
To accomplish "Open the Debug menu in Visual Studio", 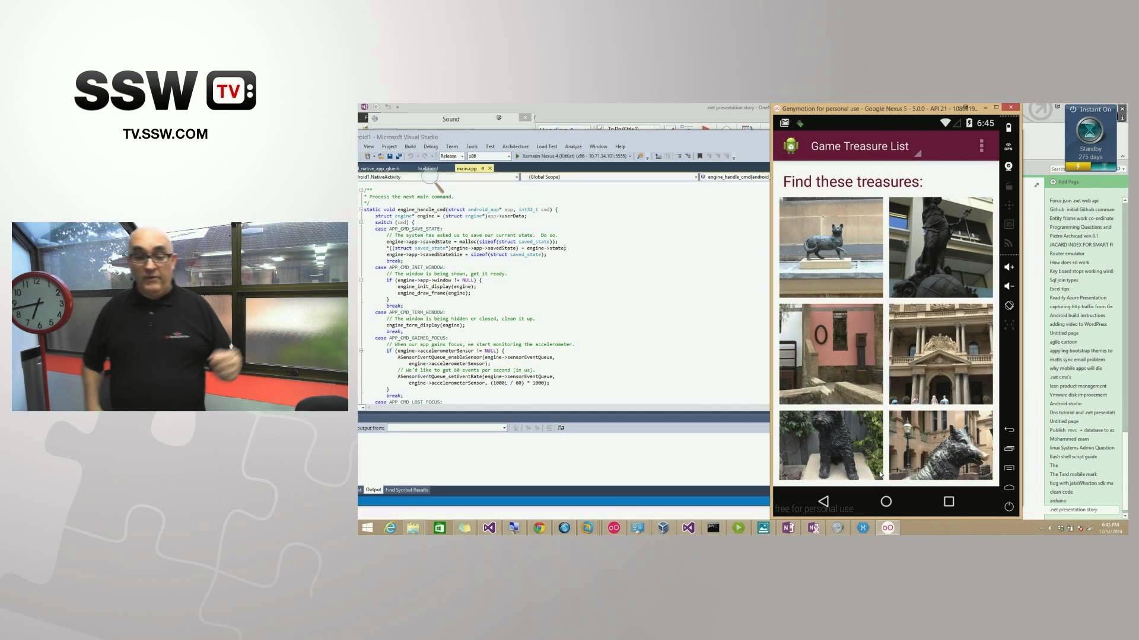I will tap(431, 146).
